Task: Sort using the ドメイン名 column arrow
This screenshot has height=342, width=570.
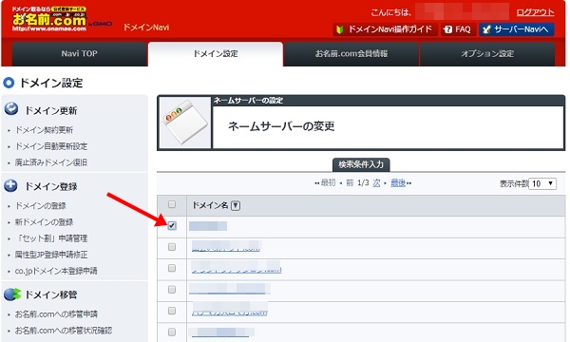Action: [236, 206]
